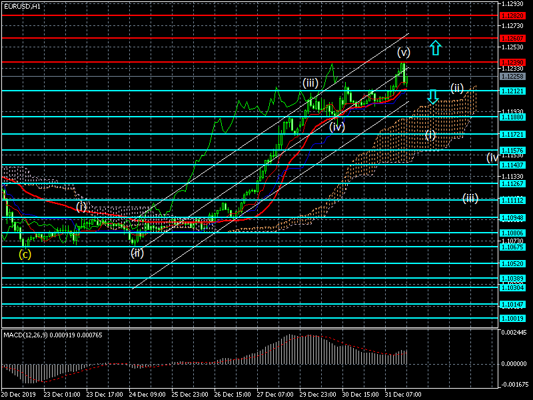The height and width of the screenshot is (400, 533).
Task: Click the 27 Dec 07:00 time axis label
Action: click(x=275, y=395)
